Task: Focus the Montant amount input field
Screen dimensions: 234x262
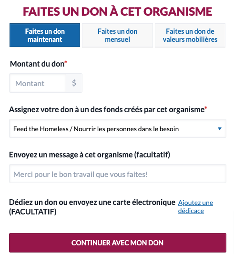Action: (x=38, y=83)
